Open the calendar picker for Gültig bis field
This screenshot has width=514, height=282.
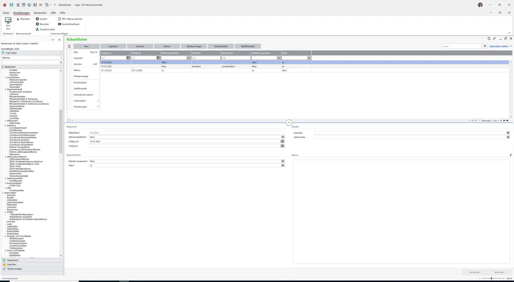(x=283, y=146)
